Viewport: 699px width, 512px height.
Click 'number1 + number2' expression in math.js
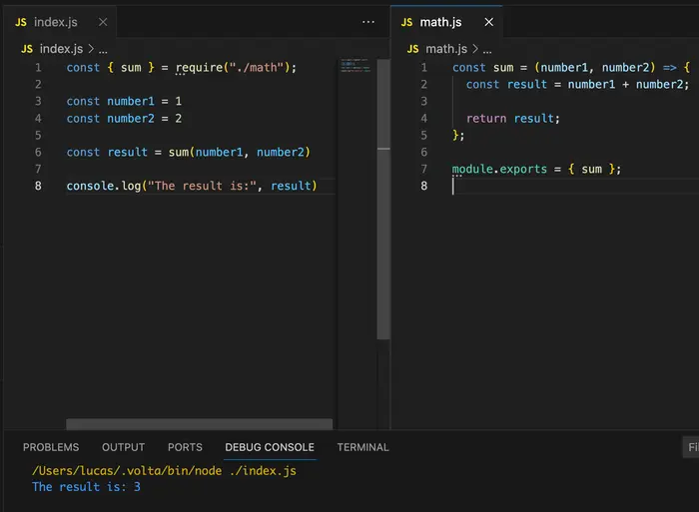625,85
